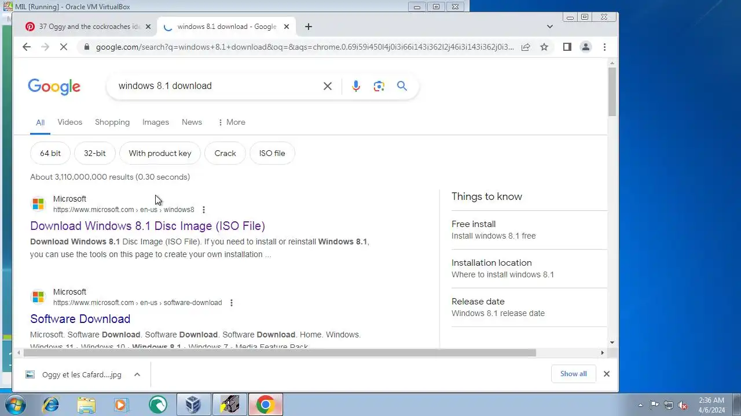View site info via the padlock icon

pos(87,47)
